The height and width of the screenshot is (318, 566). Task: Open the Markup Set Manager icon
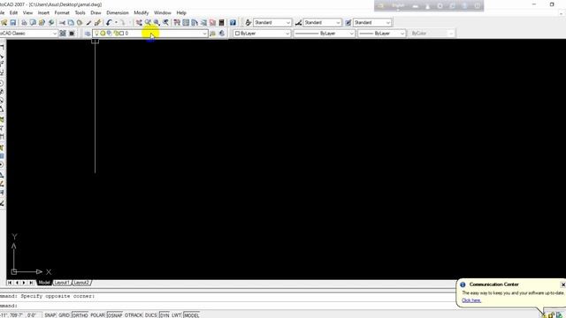pyautogui.click(x=212, y=22)
